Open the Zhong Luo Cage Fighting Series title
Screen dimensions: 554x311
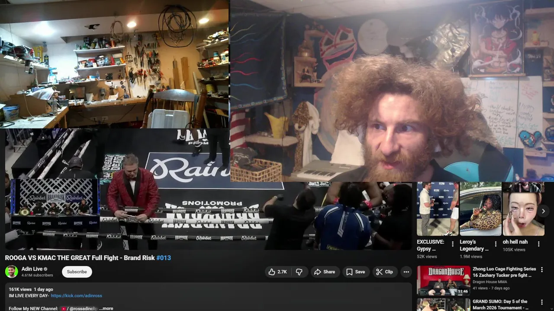point(504,272)
